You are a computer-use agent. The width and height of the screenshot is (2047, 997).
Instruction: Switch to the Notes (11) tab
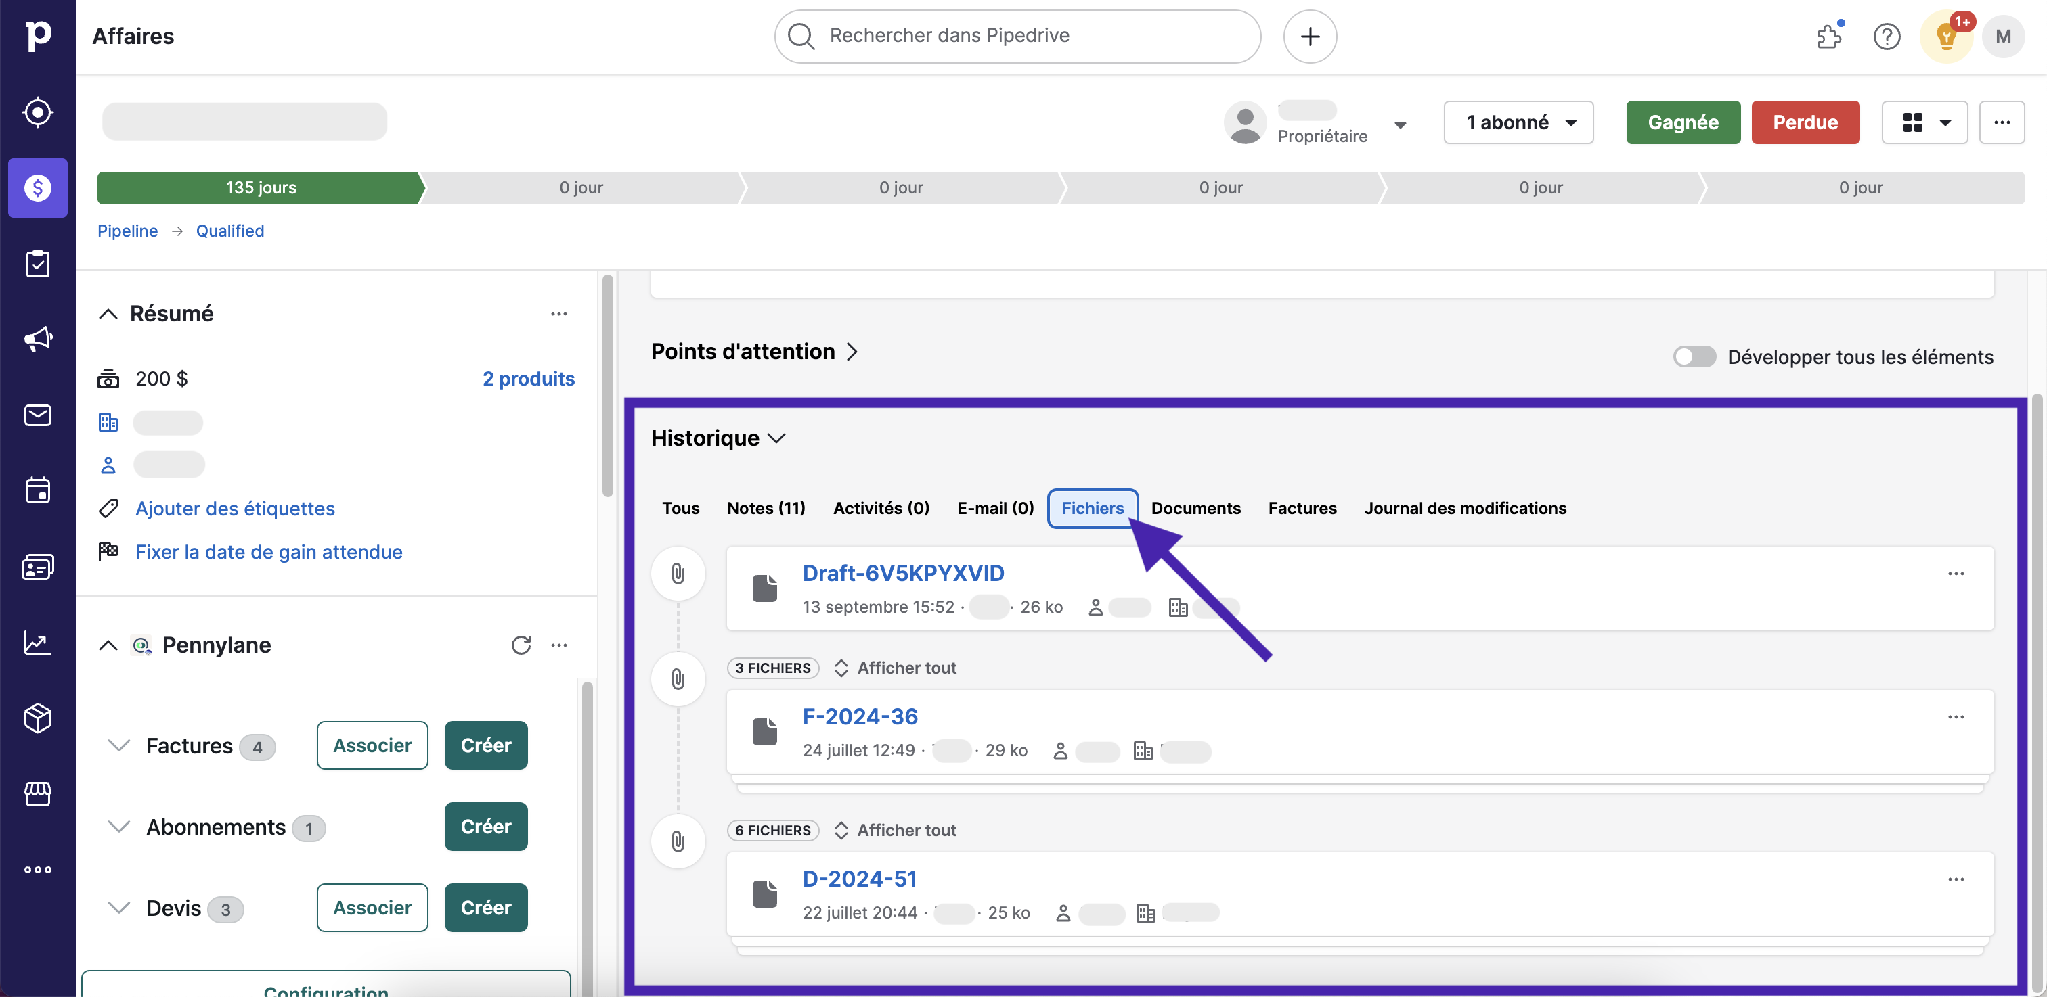(x=765, y=508)
